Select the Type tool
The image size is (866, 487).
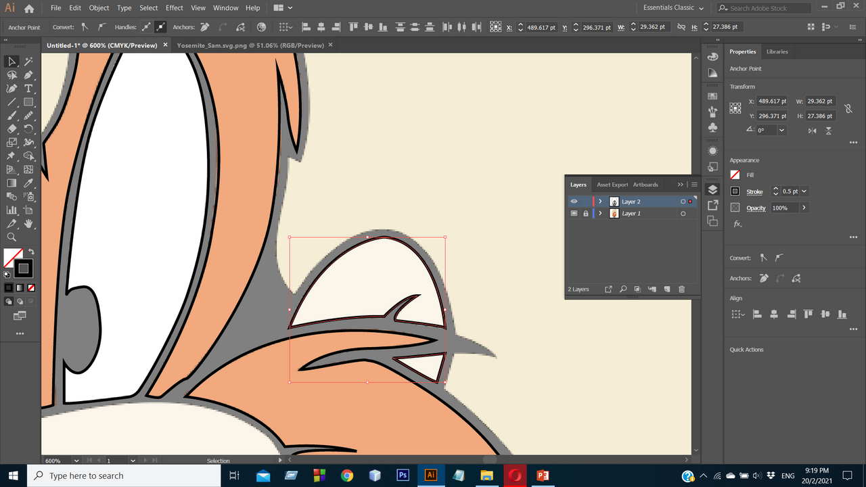(x=28, y=89)
